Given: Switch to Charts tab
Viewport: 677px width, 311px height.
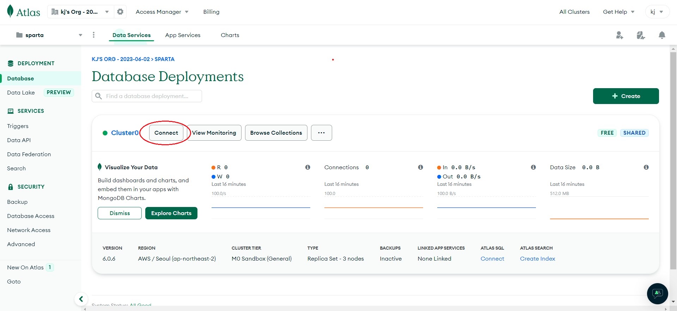Looking at the screenshot, I should 230,35.
